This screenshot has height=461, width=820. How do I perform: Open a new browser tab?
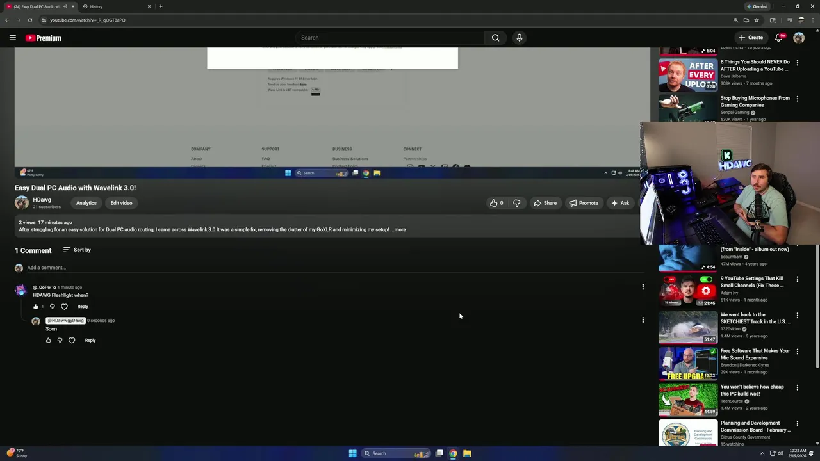161,6
